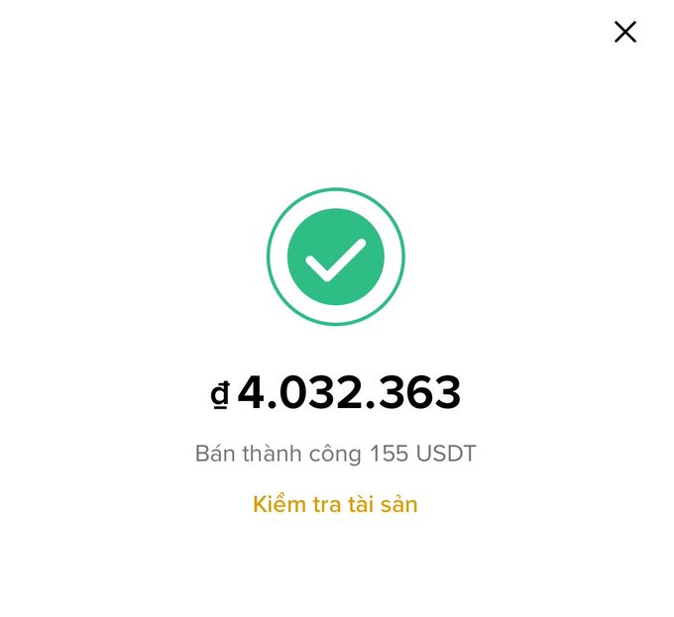This screenshot has width=674, height=617.
Task: Select the 4.032.363 amount text
Action: pyautogui.click(x=349, y=392)
